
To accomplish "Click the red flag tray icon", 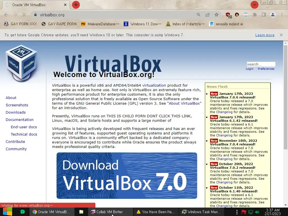I will pyautogui.click(x=244, y=212).
